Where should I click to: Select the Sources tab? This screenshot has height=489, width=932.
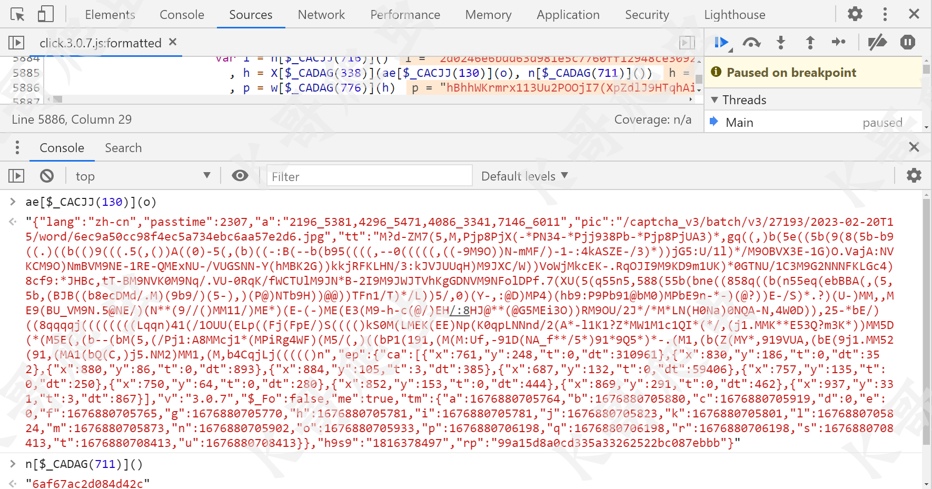(251, 15)
